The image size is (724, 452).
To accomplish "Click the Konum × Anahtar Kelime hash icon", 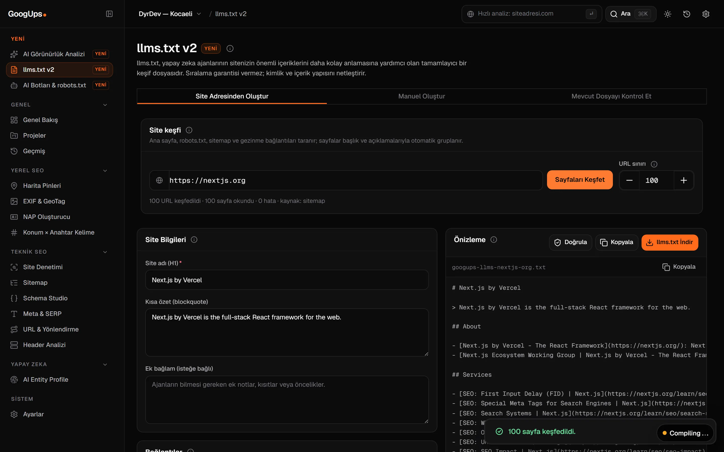I will tap(14, 232).
